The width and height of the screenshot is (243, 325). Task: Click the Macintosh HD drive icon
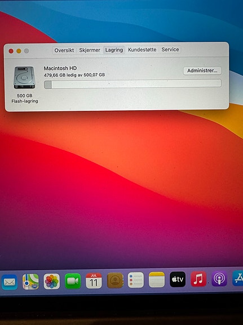point(24,77)
